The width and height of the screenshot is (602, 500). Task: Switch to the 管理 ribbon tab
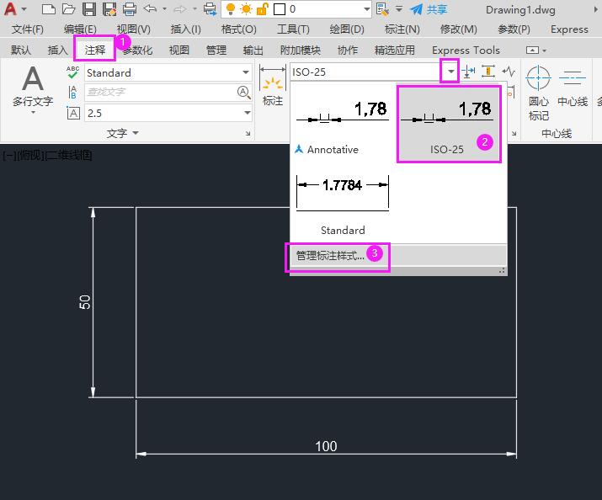[x=216, y=50]
